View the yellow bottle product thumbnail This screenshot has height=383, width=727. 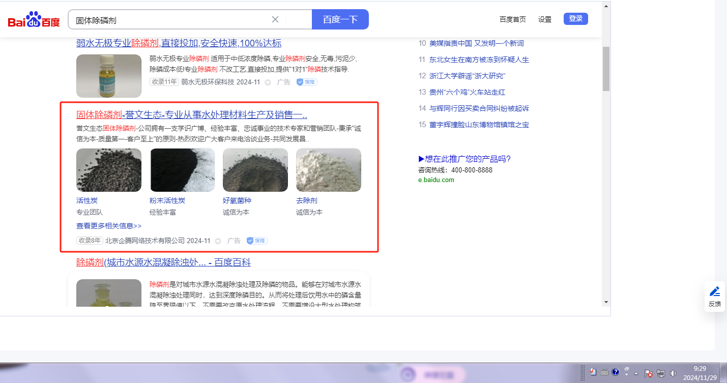[109, 76]
